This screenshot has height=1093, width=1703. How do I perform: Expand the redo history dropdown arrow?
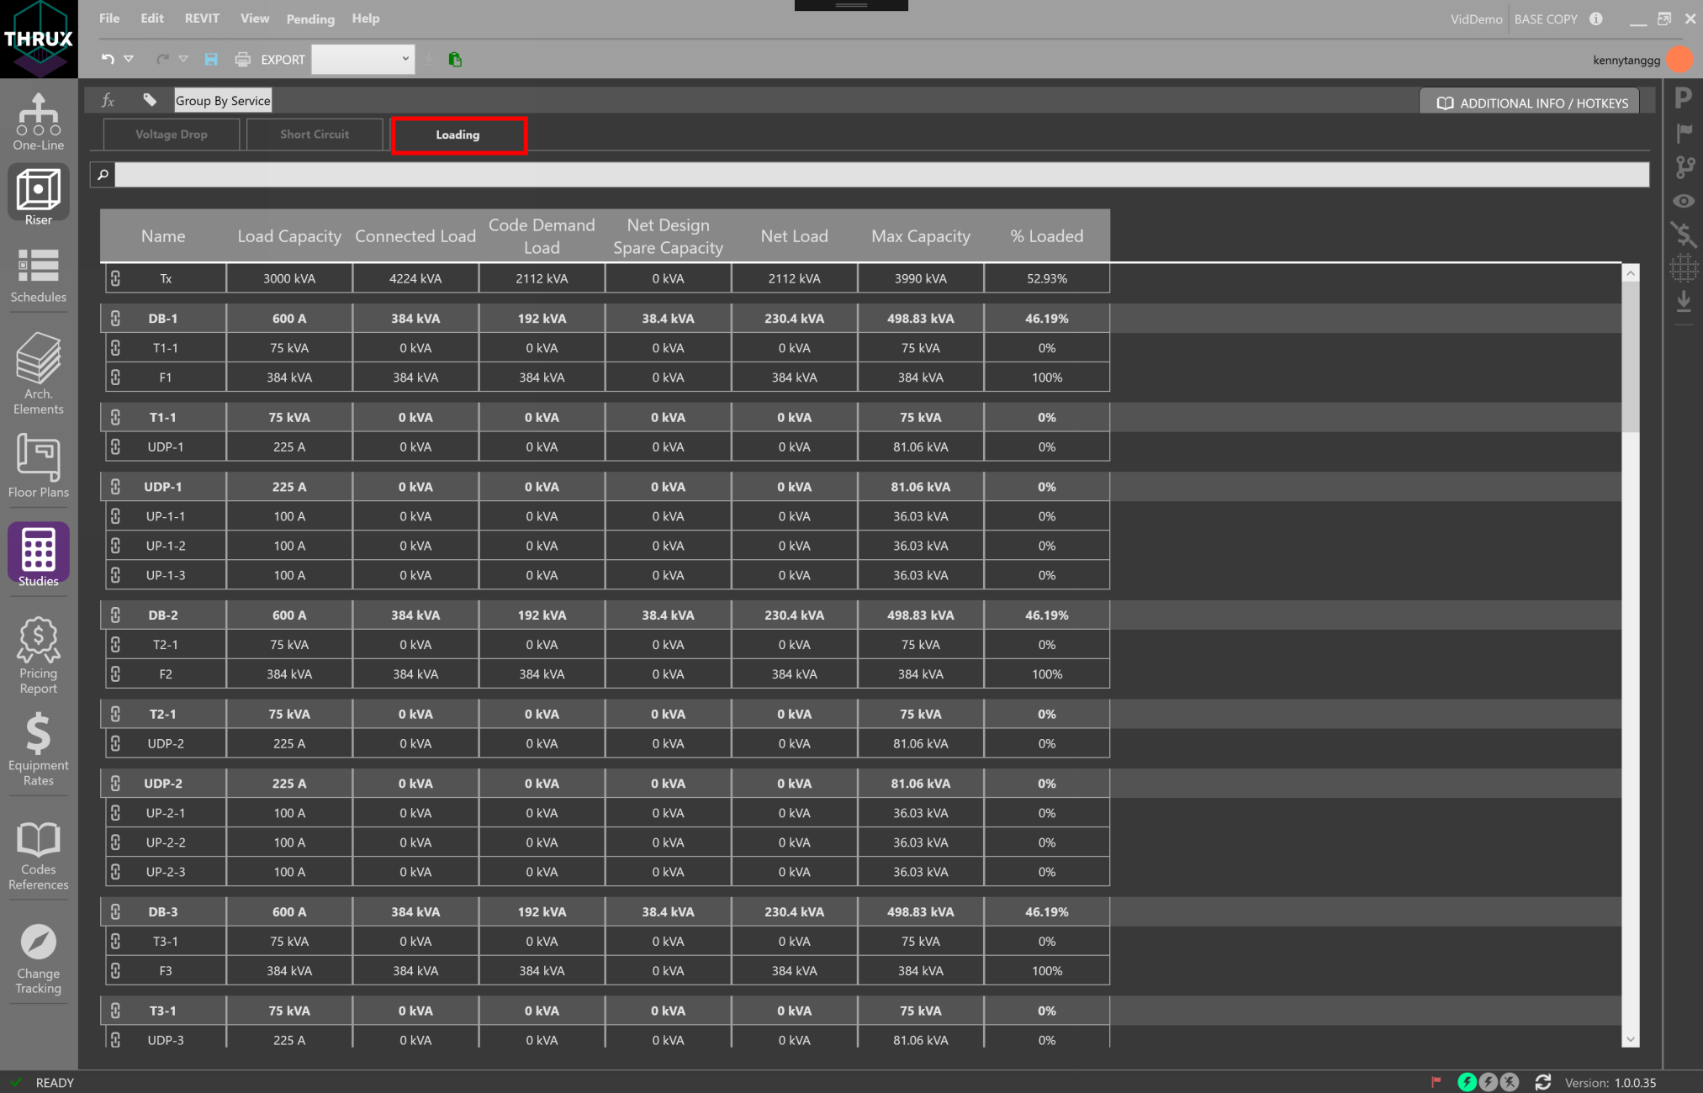[x=183, y=59]
